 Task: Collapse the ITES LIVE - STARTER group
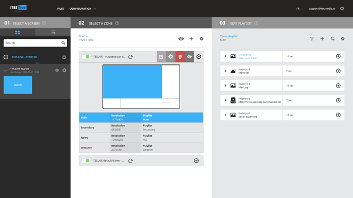point(6,57)
